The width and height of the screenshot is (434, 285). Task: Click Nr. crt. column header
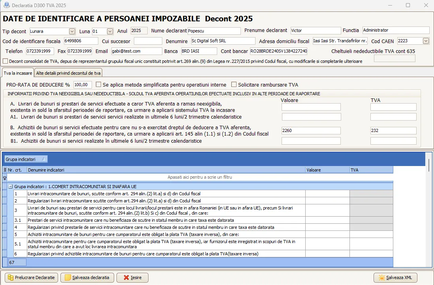coord(17,170)
